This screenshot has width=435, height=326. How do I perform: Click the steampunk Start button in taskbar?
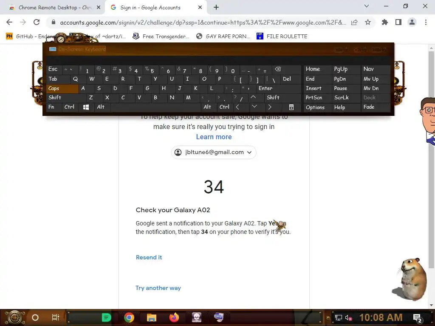point(15,318)
